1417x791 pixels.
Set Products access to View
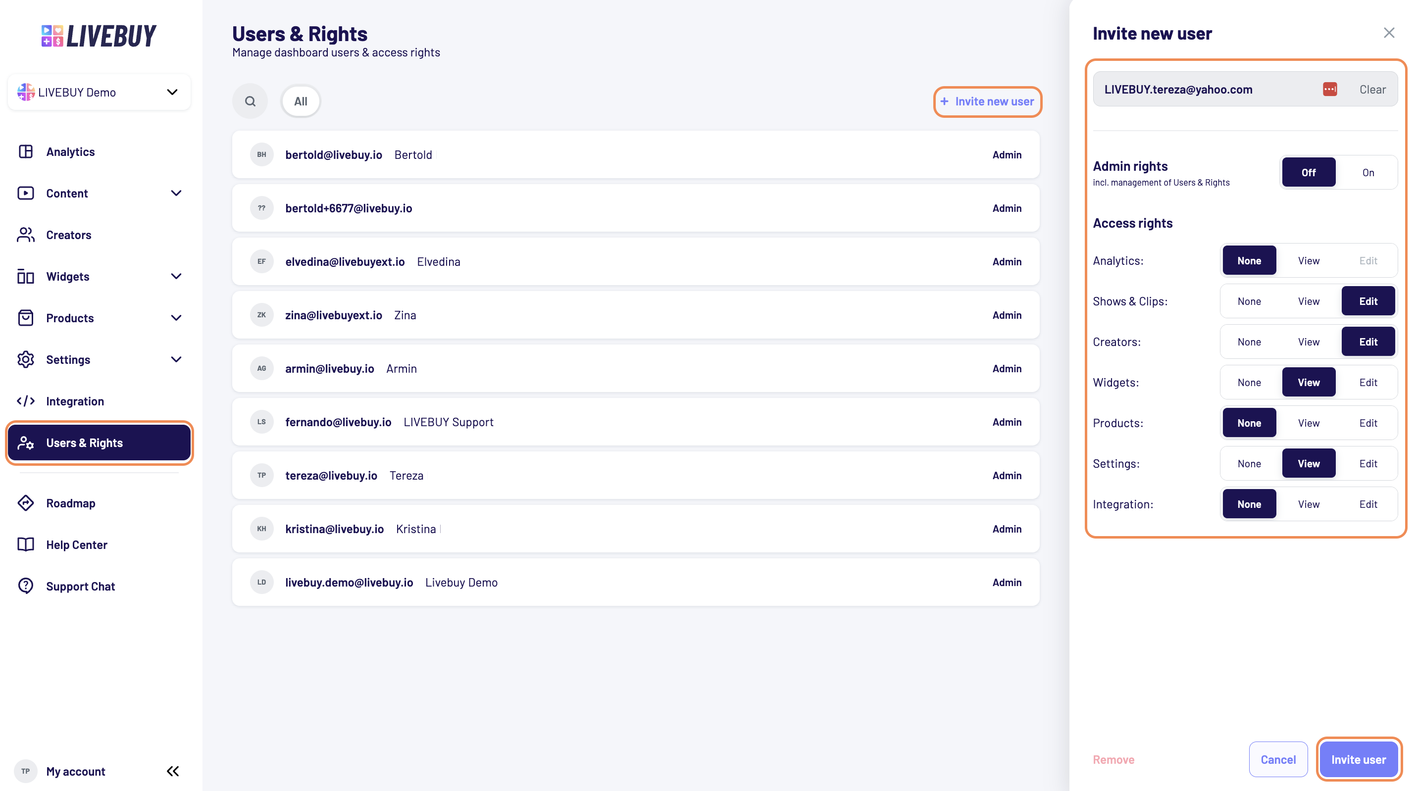[1309, 423]
